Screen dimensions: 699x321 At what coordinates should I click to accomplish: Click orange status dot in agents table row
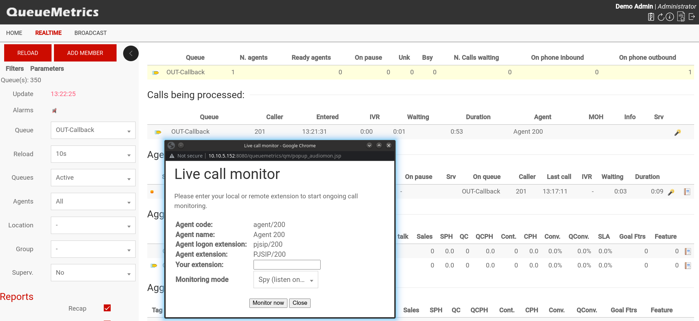tap(152, 192)
